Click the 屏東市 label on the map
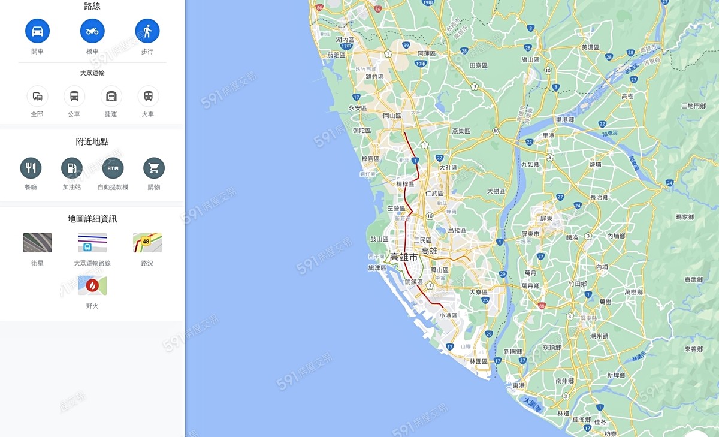719x437 pixels. point(530,234)
